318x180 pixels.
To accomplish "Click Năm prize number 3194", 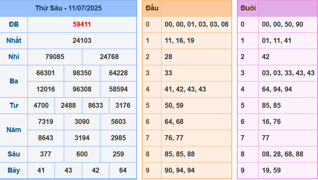I will 82,138.
